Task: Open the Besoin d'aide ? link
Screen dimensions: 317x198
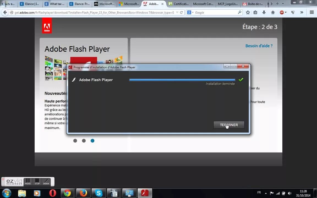Action: click(259, 46)
